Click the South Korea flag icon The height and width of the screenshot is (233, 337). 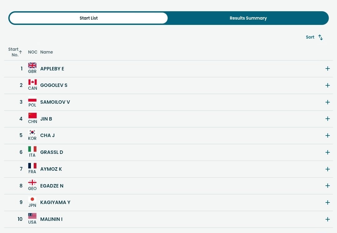[32, 132]
